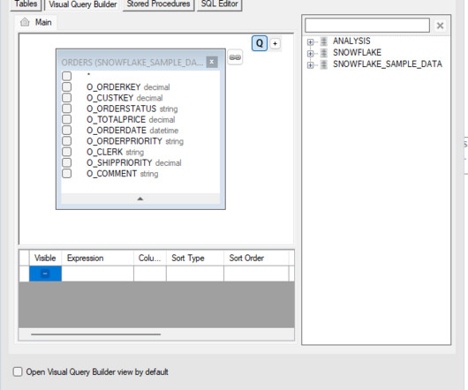Expand the ANALYSIS tree node

(x=311, y=42)
